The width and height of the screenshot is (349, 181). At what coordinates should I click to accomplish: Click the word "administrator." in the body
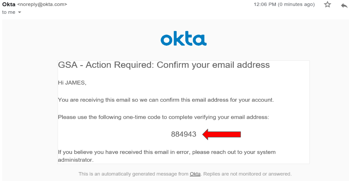pyautogui.click(x=76, y=160)
